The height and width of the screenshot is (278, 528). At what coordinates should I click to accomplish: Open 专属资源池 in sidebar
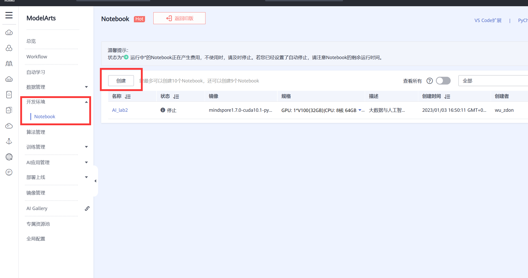tap(38, 224)
